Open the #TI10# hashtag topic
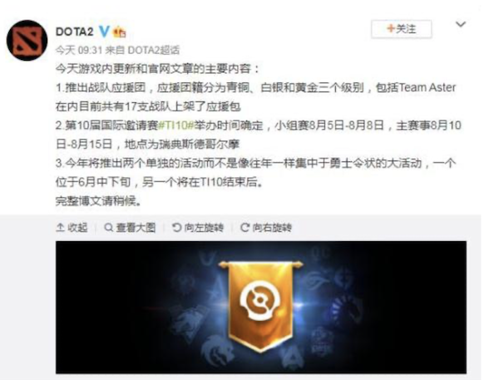This screenshot has height=380, width=499. 176,126
